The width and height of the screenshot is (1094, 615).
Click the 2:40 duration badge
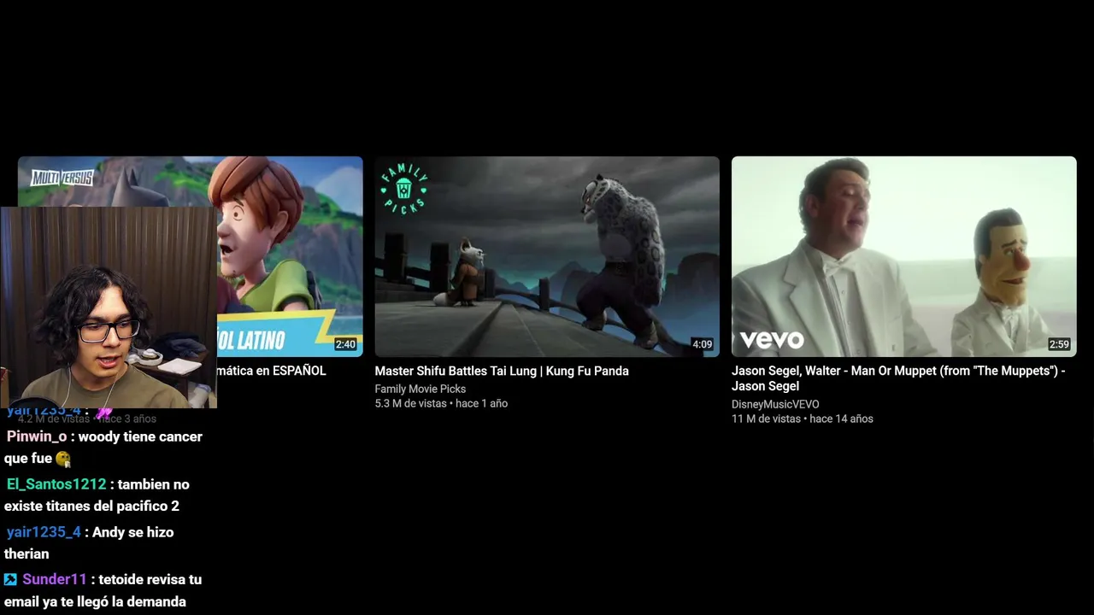(345, 344)
